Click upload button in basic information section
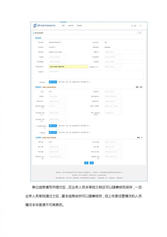This screenshot has height=237, width=167. pyautogui.click(x=53, y=82)
